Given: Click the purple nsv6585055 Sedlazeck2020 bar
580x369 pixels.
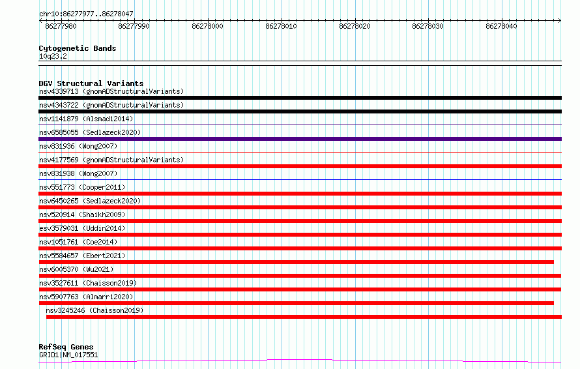Looking at the screenshot, I should (300, 139).
